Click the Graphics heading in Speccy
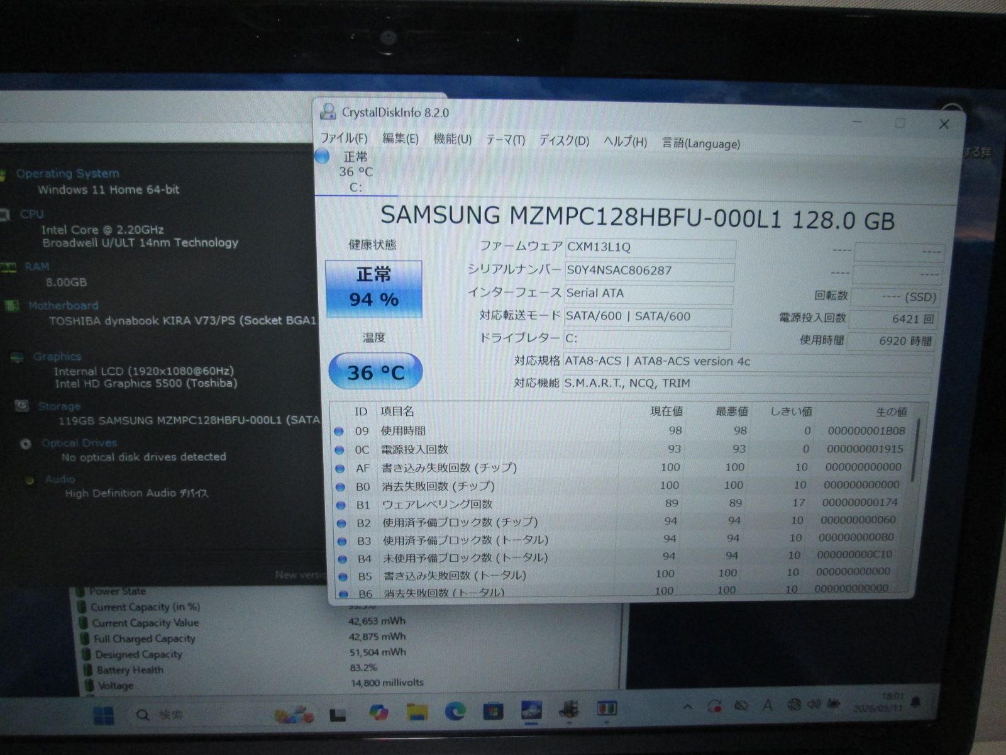 point(57,357)
